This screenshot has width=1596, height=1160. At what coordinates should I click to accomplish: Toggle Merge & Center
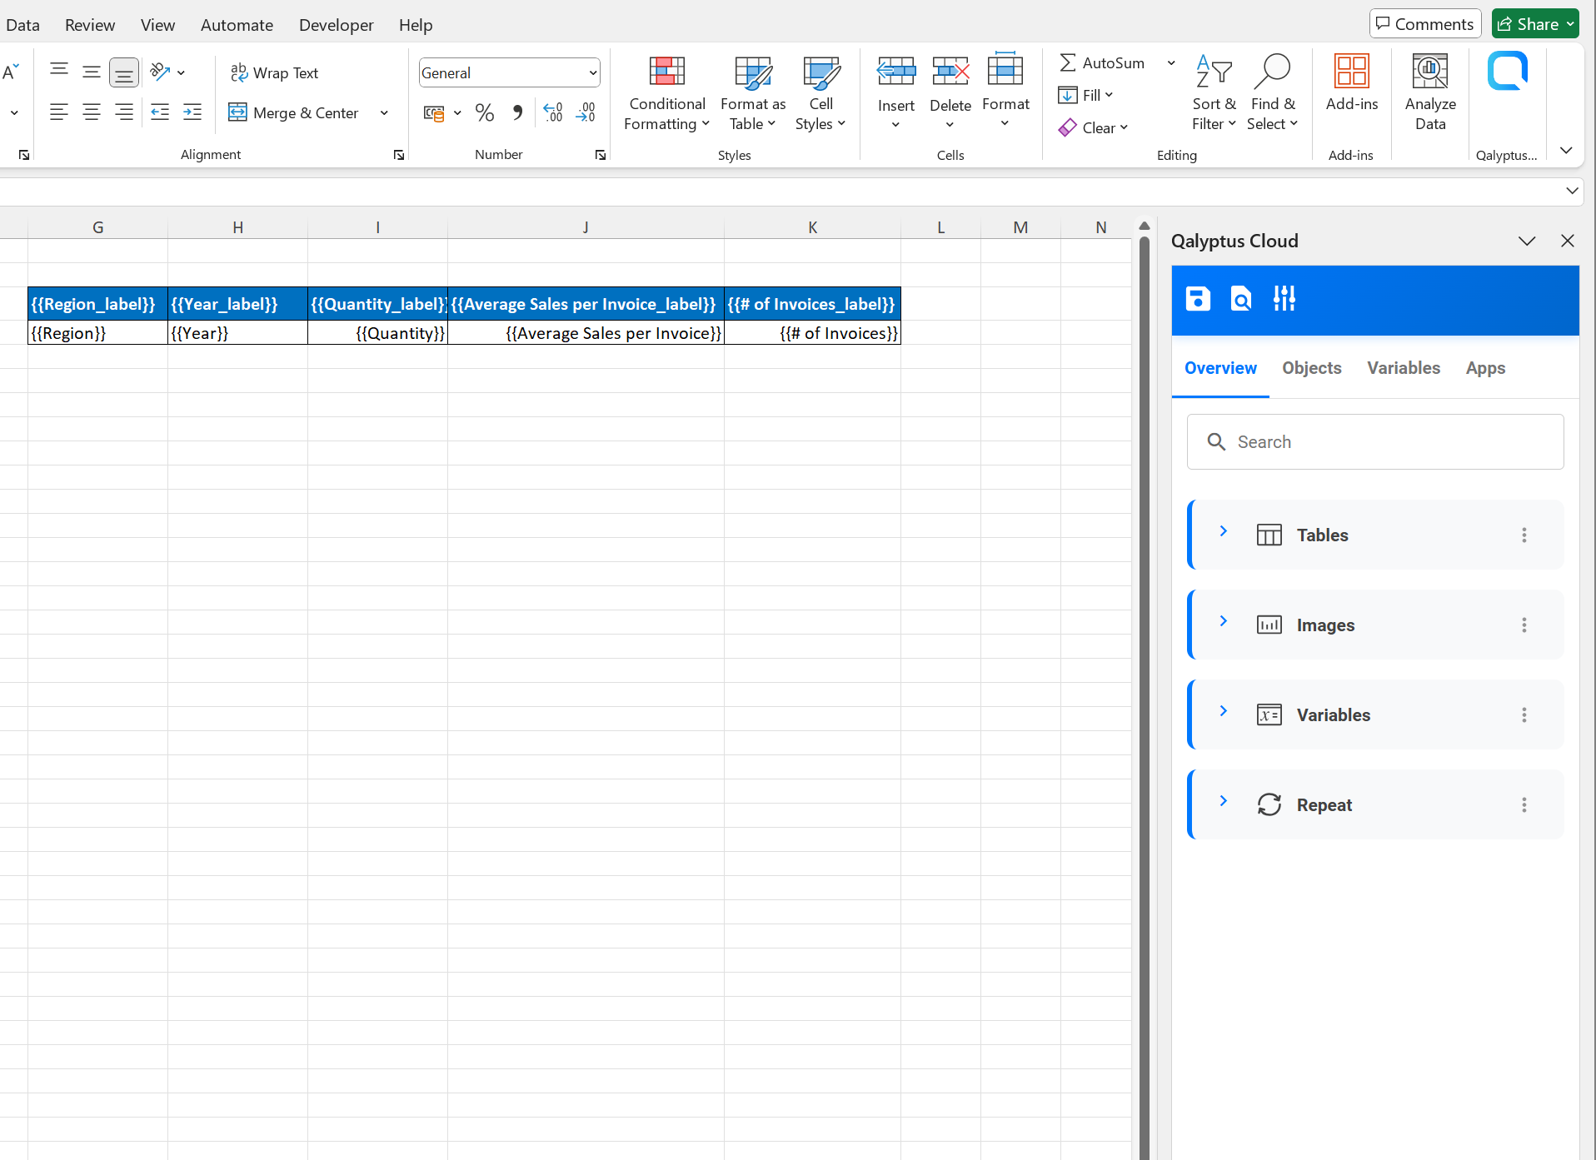[293, 112]
